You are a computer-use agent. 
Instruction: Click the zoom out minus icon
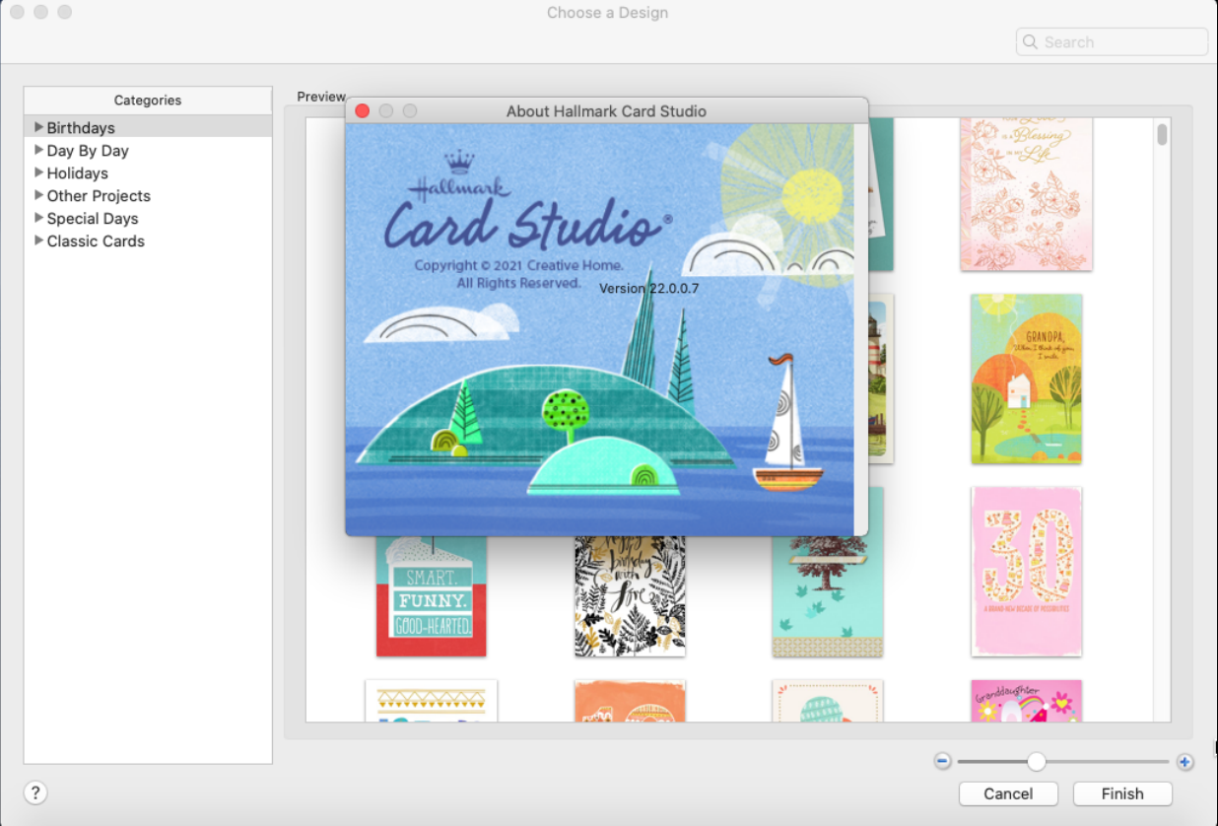(x=943, y=761)
